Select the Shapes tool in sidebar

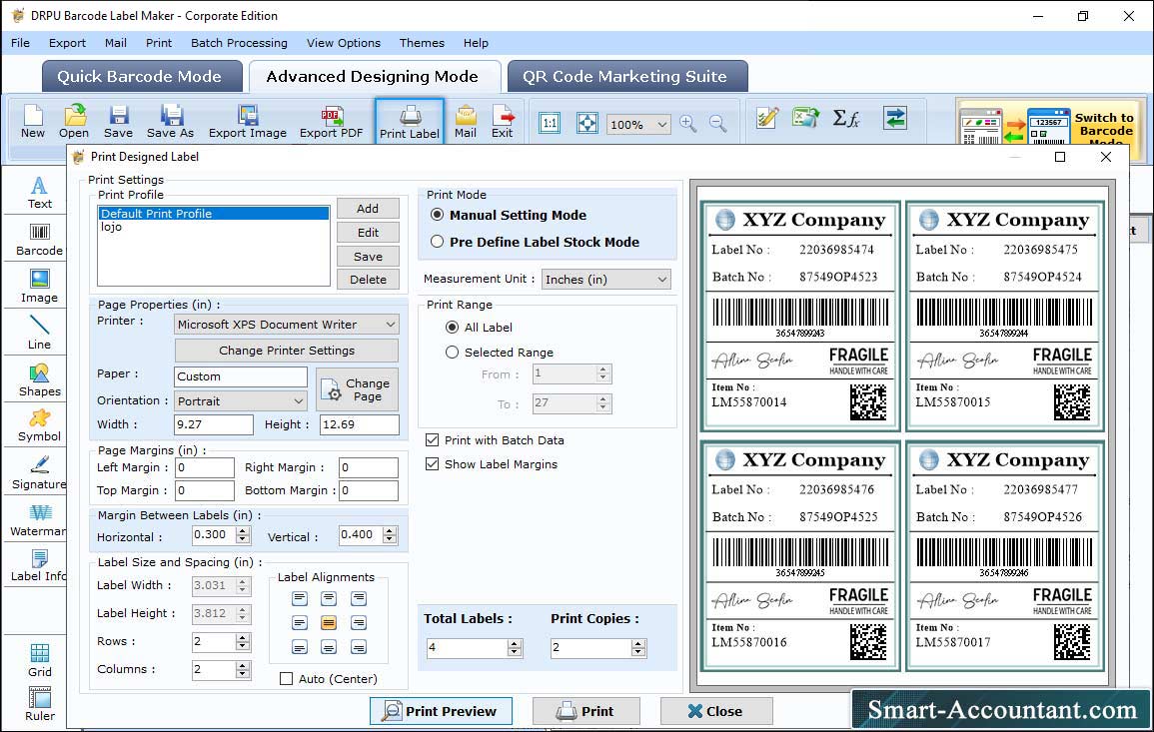pos(39,380)
